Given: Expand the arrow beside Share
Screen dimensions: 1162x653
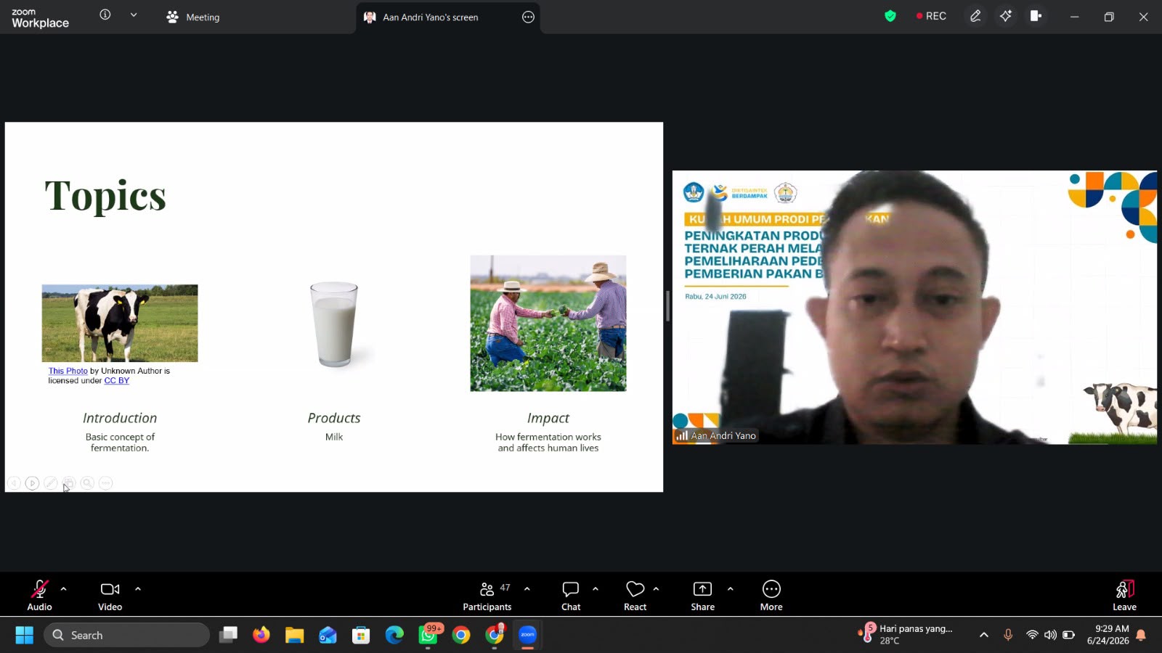Looking at the screenshot, I should click(731, 589).
